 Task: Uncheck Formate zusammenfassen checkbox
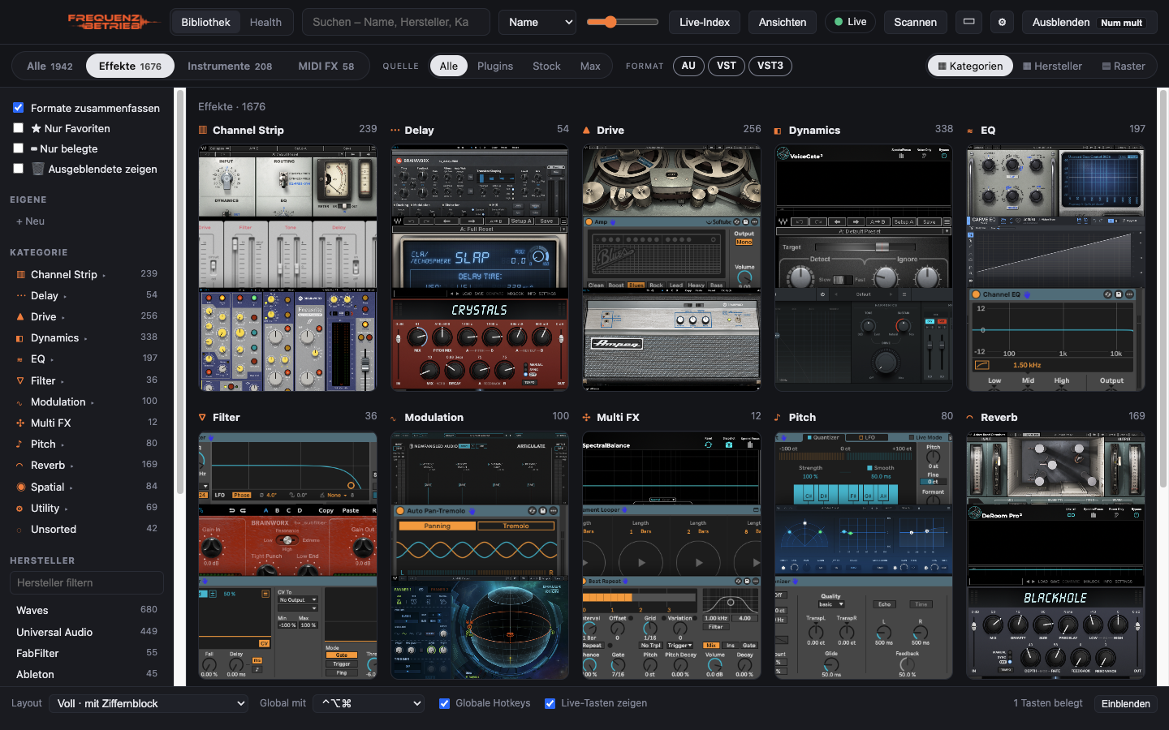pos(18,107)
